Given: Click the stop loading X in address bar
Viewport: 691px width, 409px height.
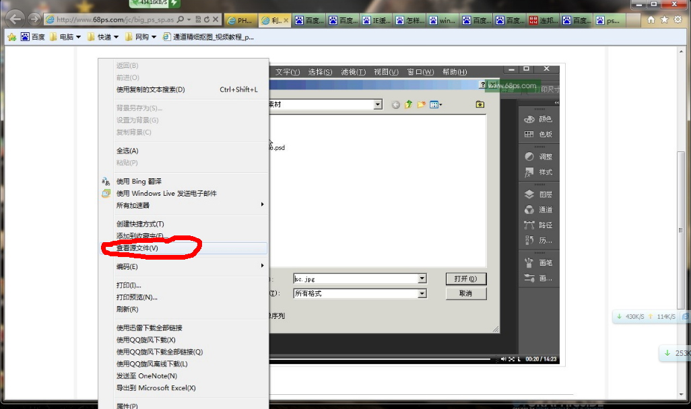Looking at the screenshot, I should (215, 20).
